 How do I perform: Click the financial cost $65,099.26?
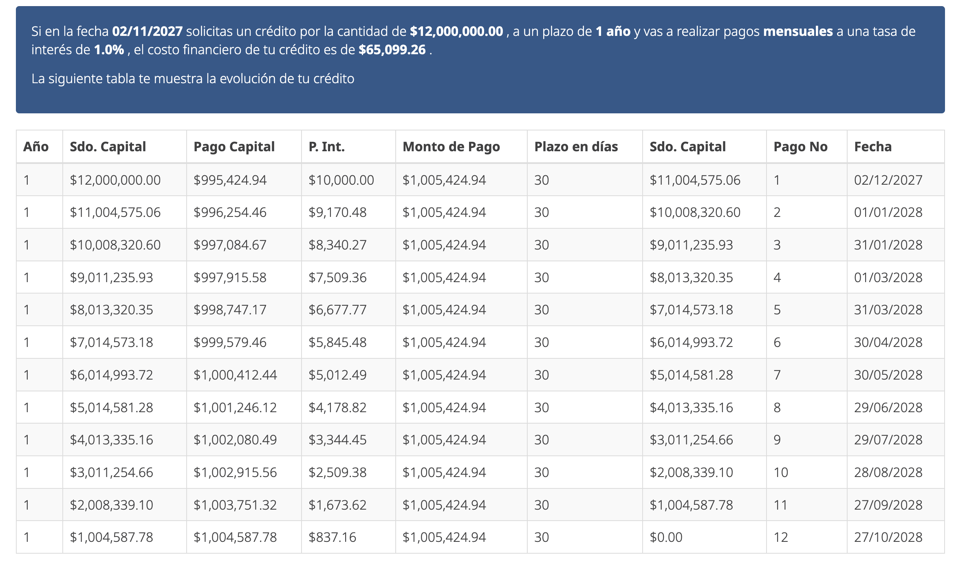(x=392, y=50)
